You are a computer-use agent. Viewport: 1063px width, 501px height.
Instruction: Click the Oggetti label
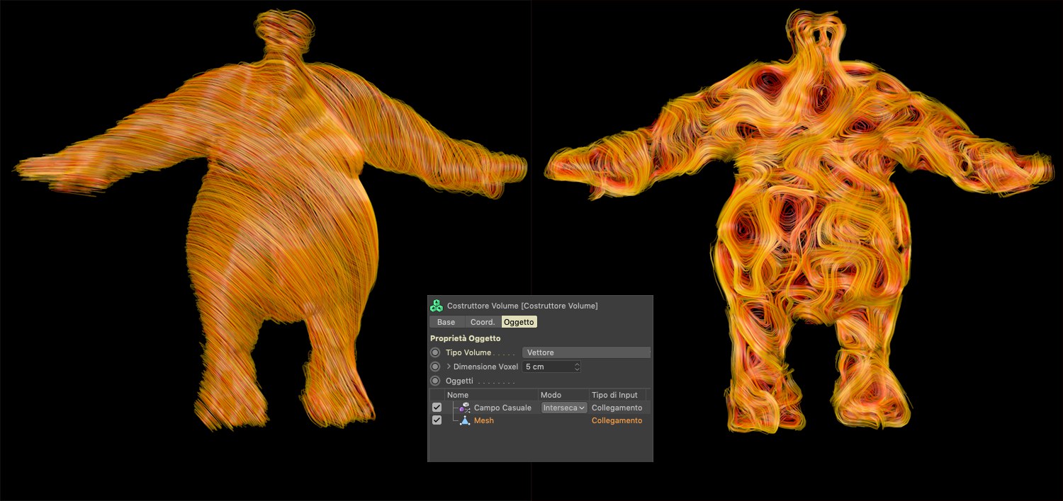tap(459, 381)
